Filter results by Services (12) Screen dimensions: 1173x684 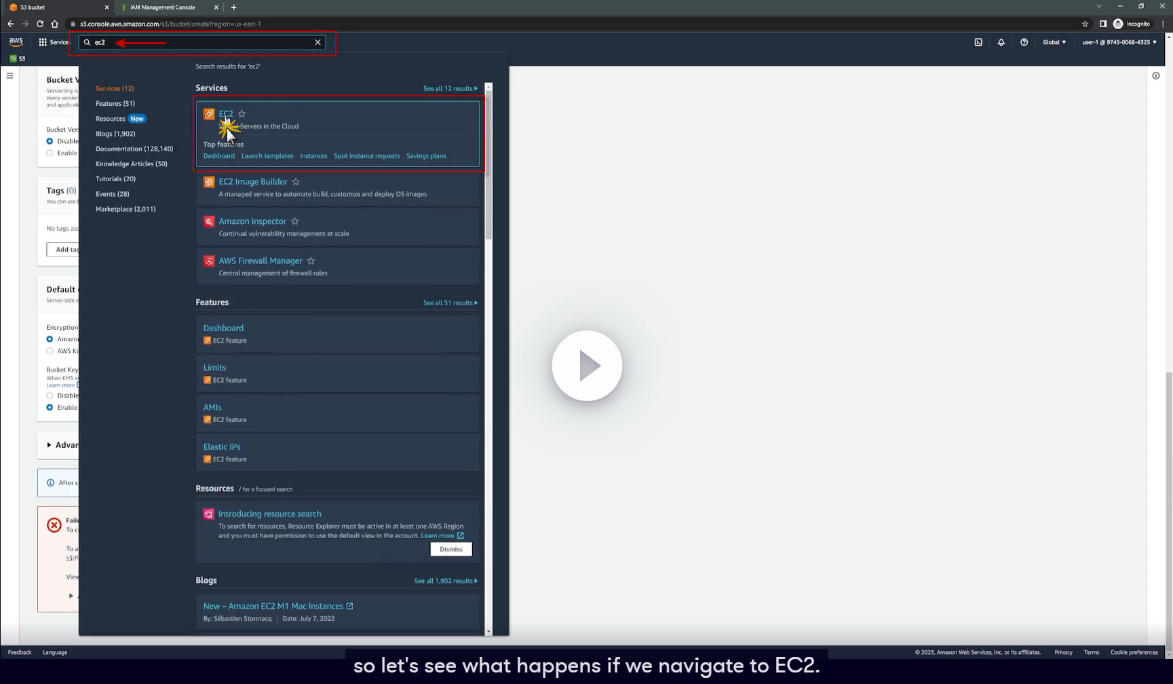(115, 88)
